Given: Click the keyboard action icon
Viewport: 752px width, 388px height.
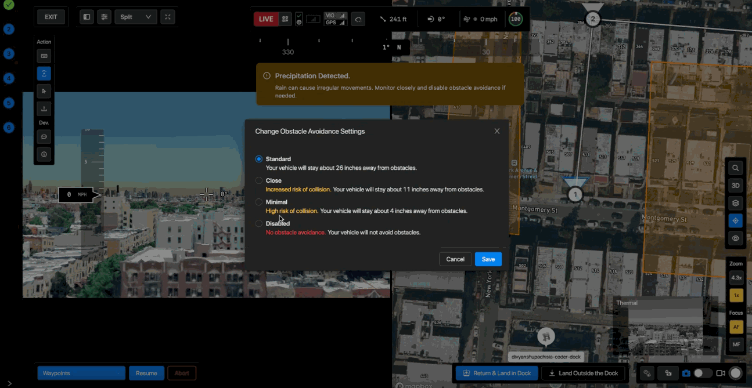Looking at the screenshot, I should pos(44,56).
